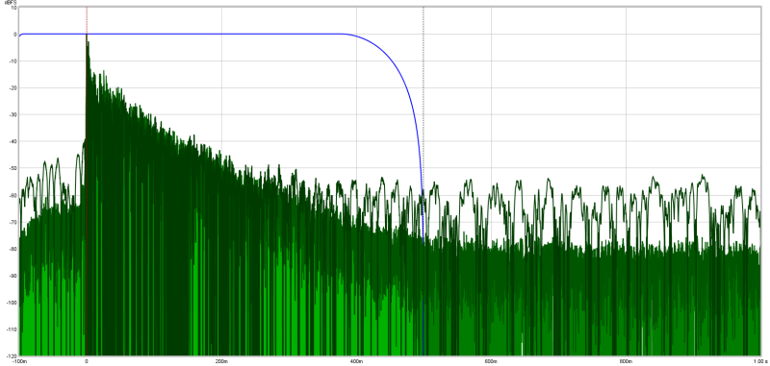
Task: Click the '800m' label on the time axis
Action: pos(625,360)
